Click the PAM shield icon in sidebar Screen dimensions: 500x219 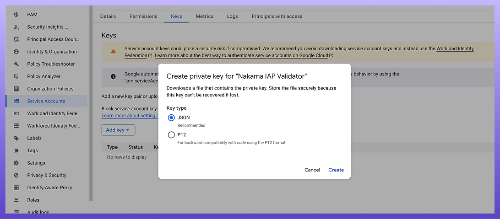click(x=16, y=15)
